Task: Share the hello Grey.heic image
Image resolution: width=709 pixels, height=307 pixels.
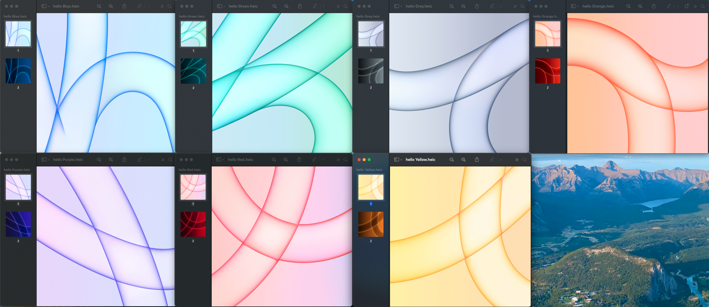Action: click(x=477, y=6)
